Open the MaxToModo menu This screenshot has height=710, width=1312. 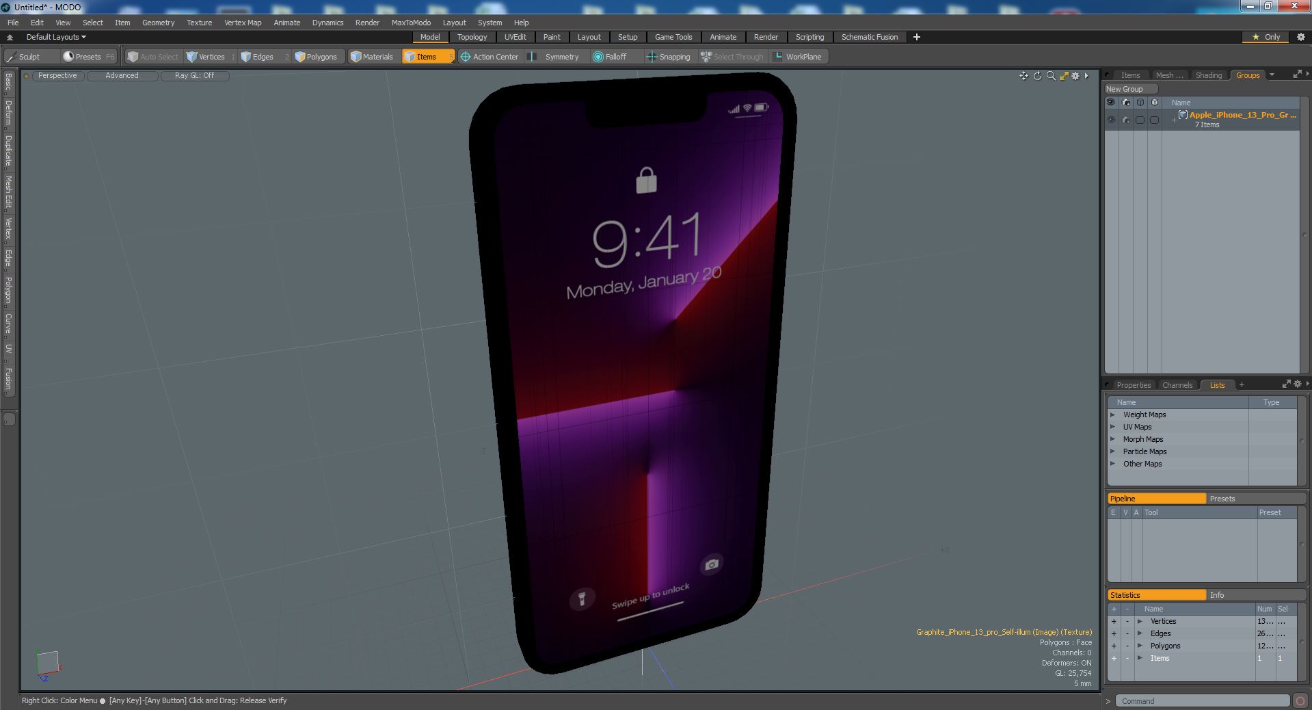(411, 23)
